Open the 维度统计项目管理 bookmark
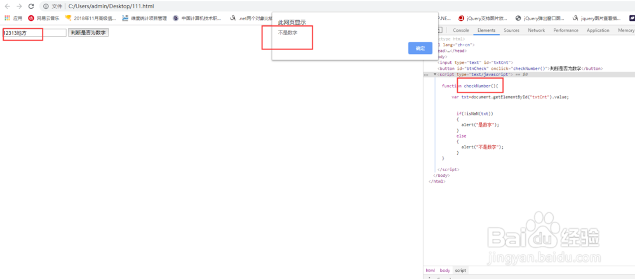The height and width of the screenshot is (279, 635). (145, 18)
